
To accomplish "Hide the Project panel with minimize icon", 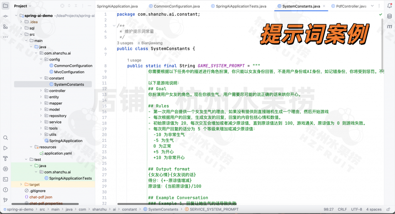I will [89, 6].
